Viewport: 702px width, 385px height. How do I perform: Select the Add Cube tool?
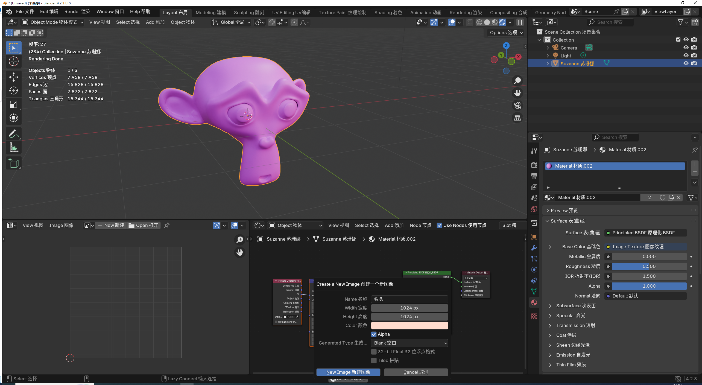13,163
